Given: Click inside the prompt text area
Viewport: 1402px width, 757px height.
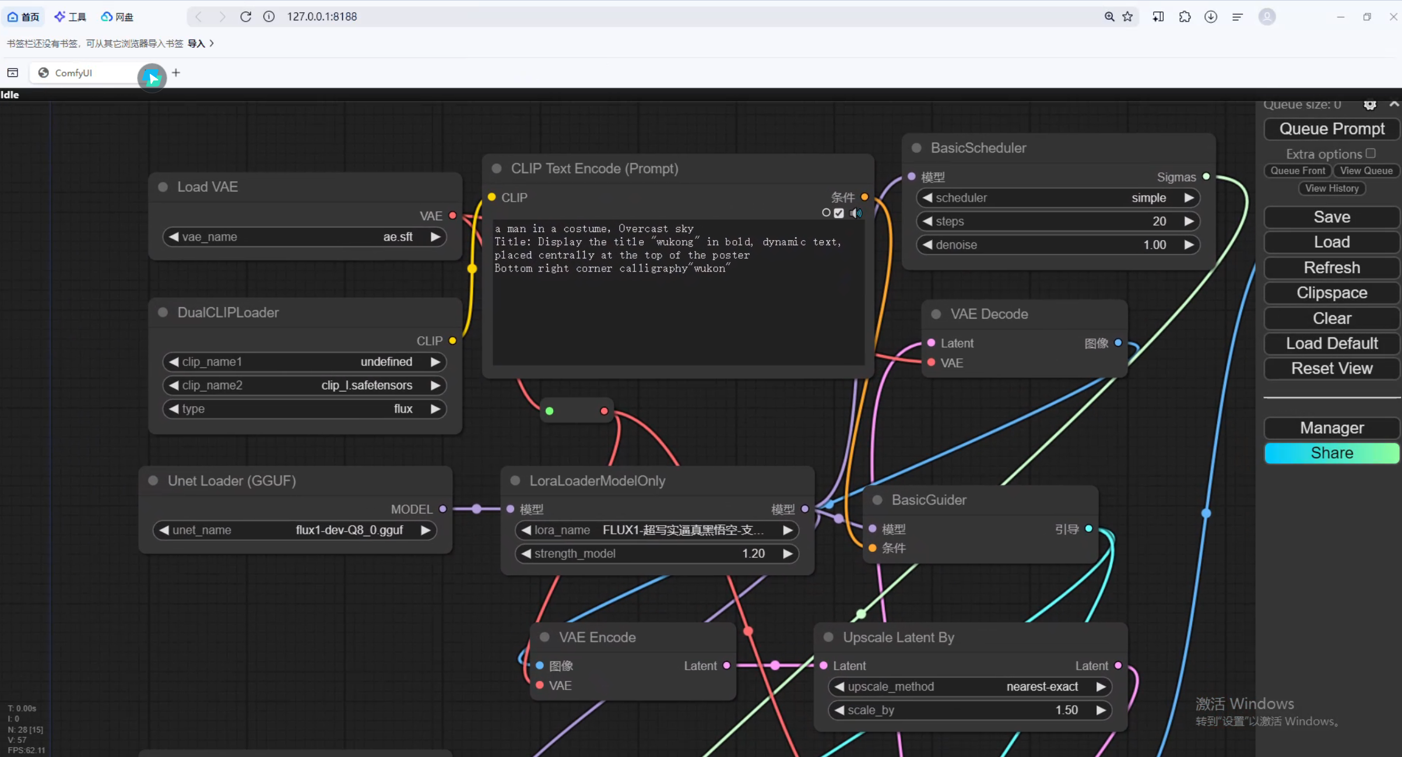Looking at the screenshot, I should coord(678,293).
